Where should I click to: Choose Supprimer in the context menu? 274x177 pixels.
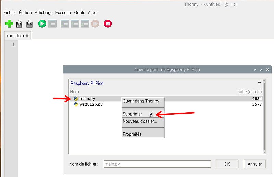(143, 114)
